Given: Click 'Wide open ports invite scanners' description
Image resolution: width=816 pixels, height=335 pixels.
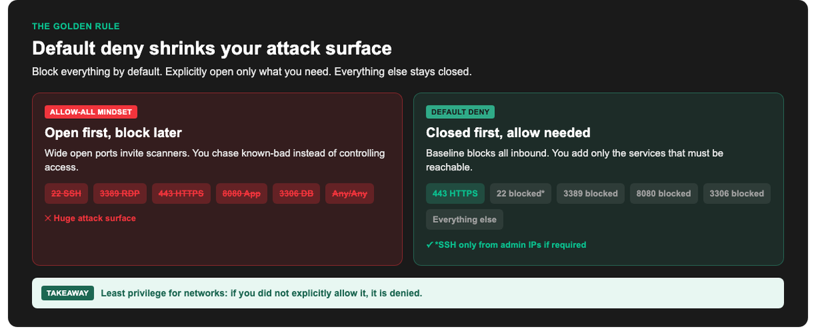Looking at the screenshot, I should coord(215,160).
